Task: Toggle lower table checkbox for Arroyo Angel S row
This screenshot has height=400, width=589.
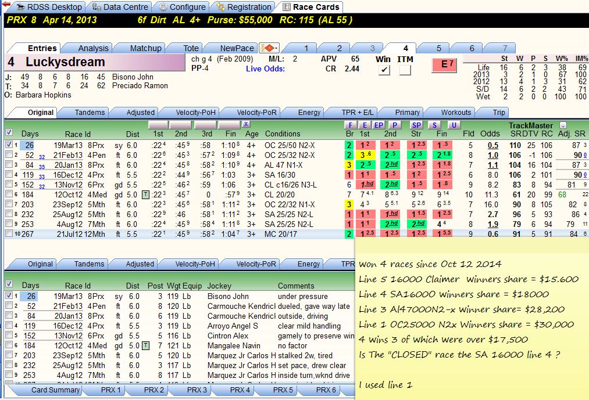Action: (9, 325)
